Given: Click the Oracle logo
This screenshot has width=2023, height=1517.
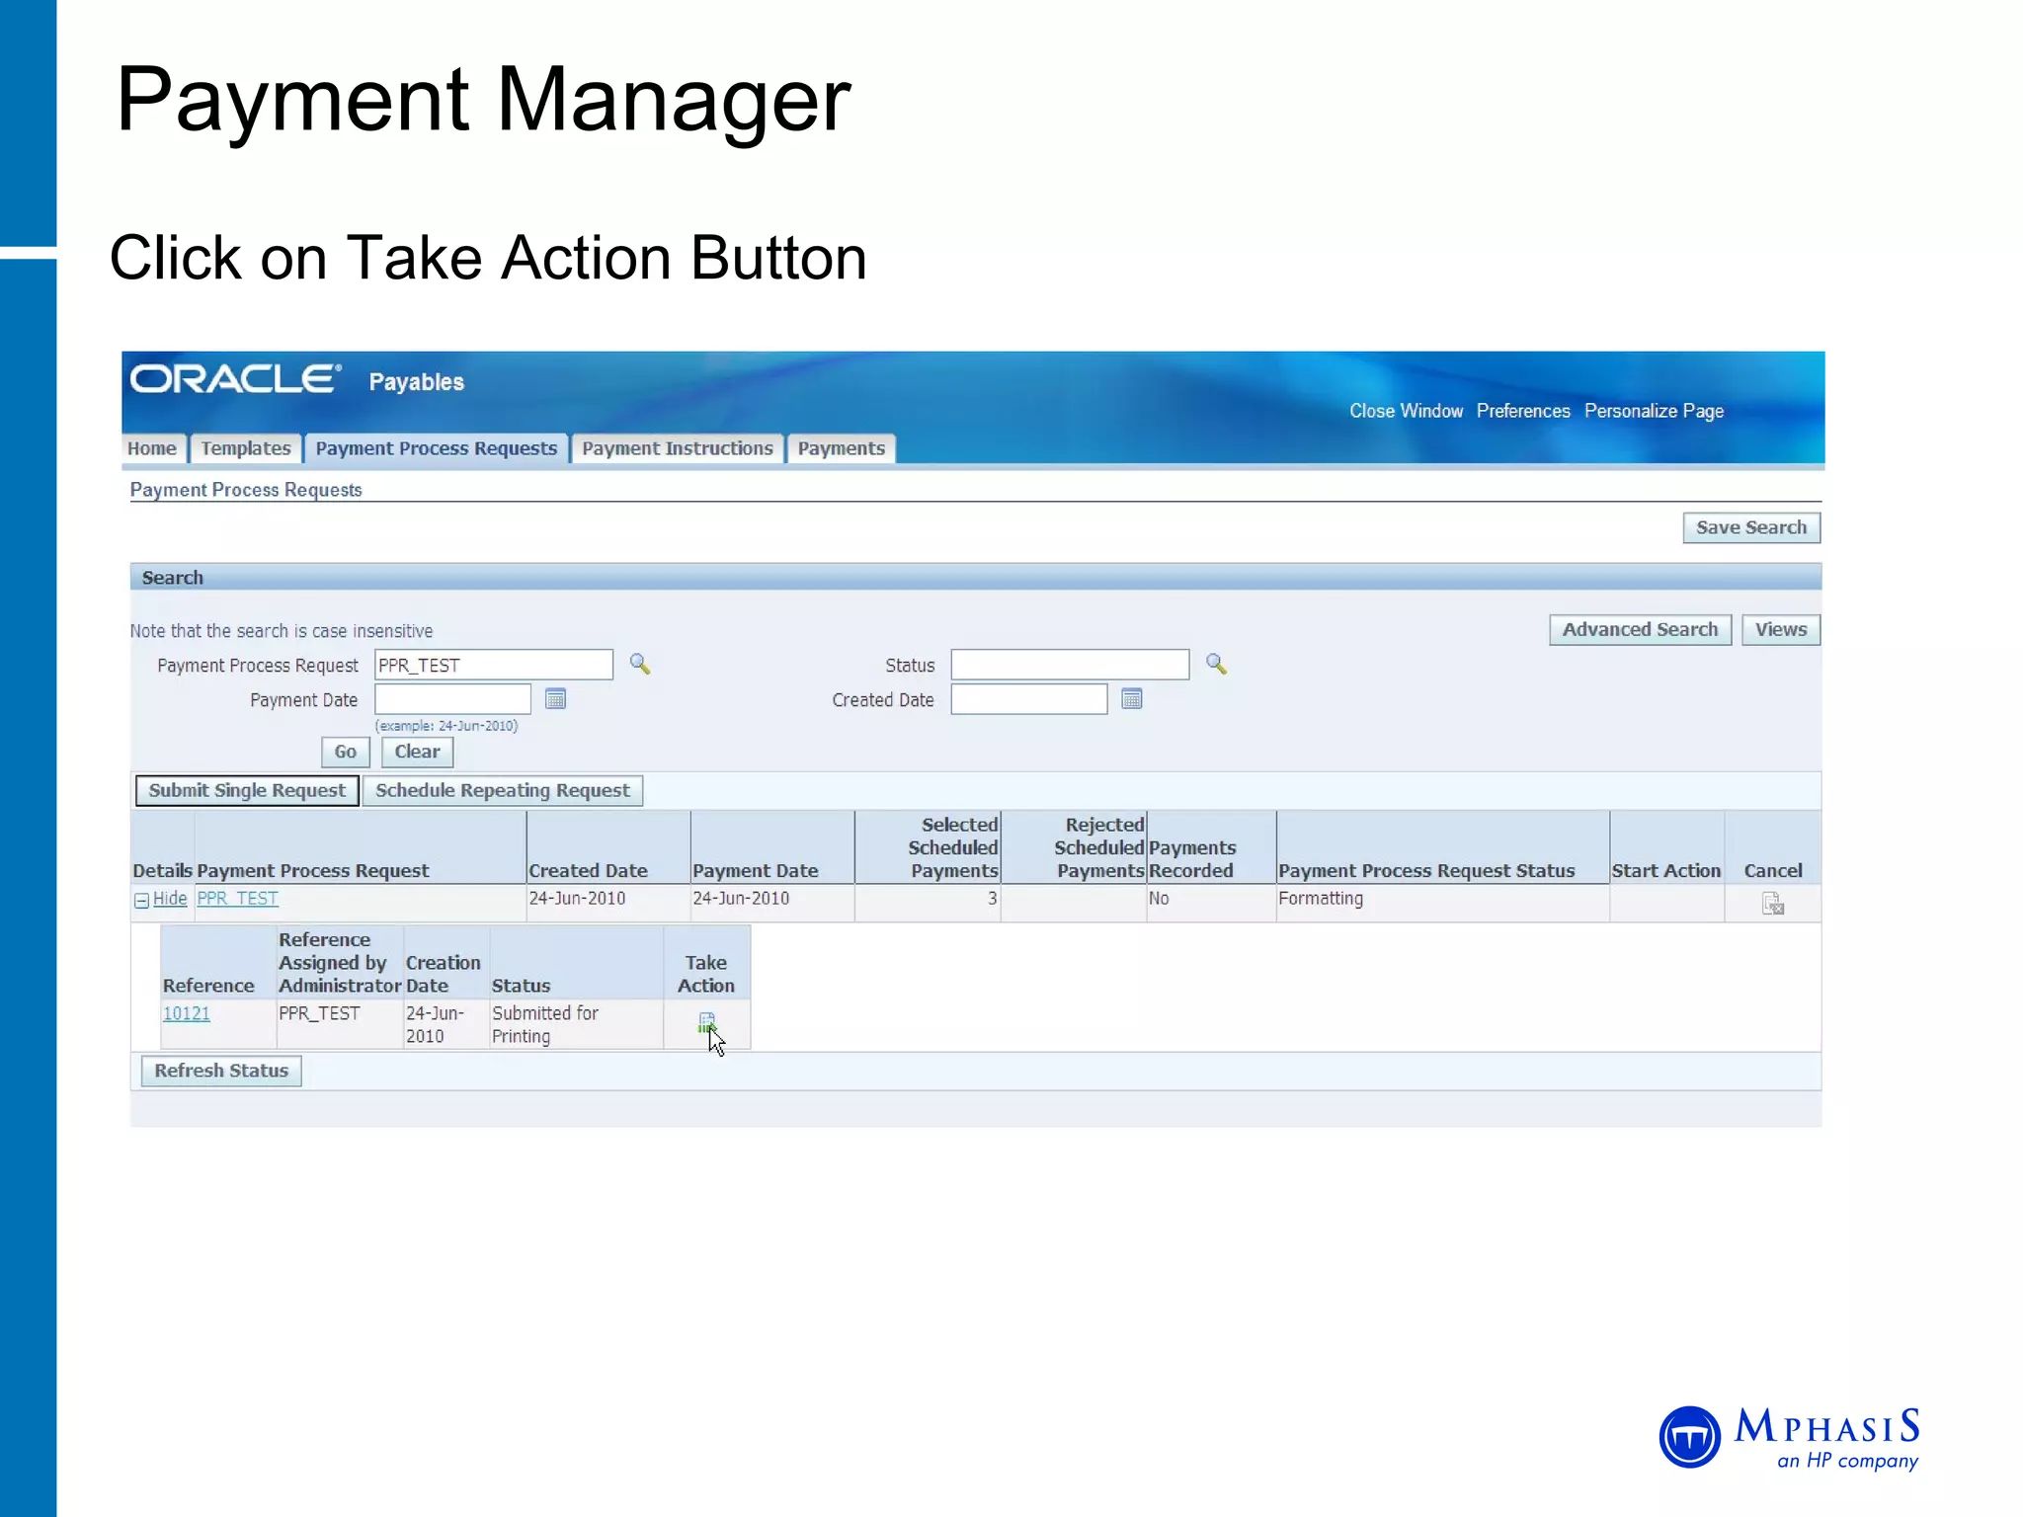Looking at the screenshot, I should (235, 379).
